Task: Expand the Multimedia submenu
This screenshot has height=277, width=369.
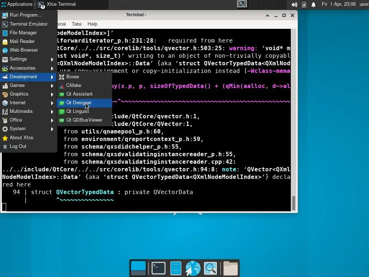Action: point(28,112)
